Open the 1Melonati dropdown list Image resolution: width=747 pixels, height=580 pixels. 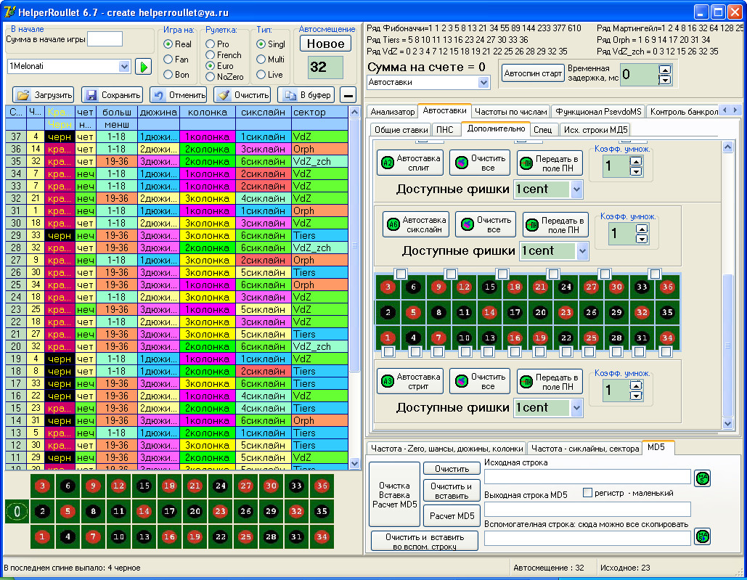coord(123,67)
